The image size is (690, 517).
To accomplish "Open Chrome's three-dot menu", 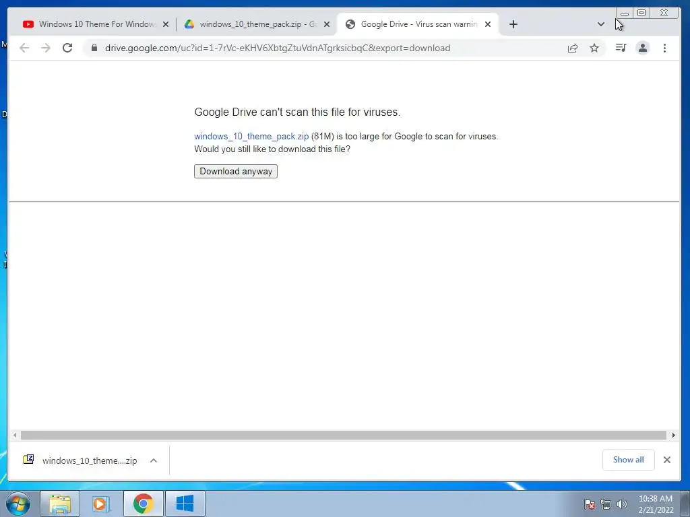I will click(x=664, y=48).
